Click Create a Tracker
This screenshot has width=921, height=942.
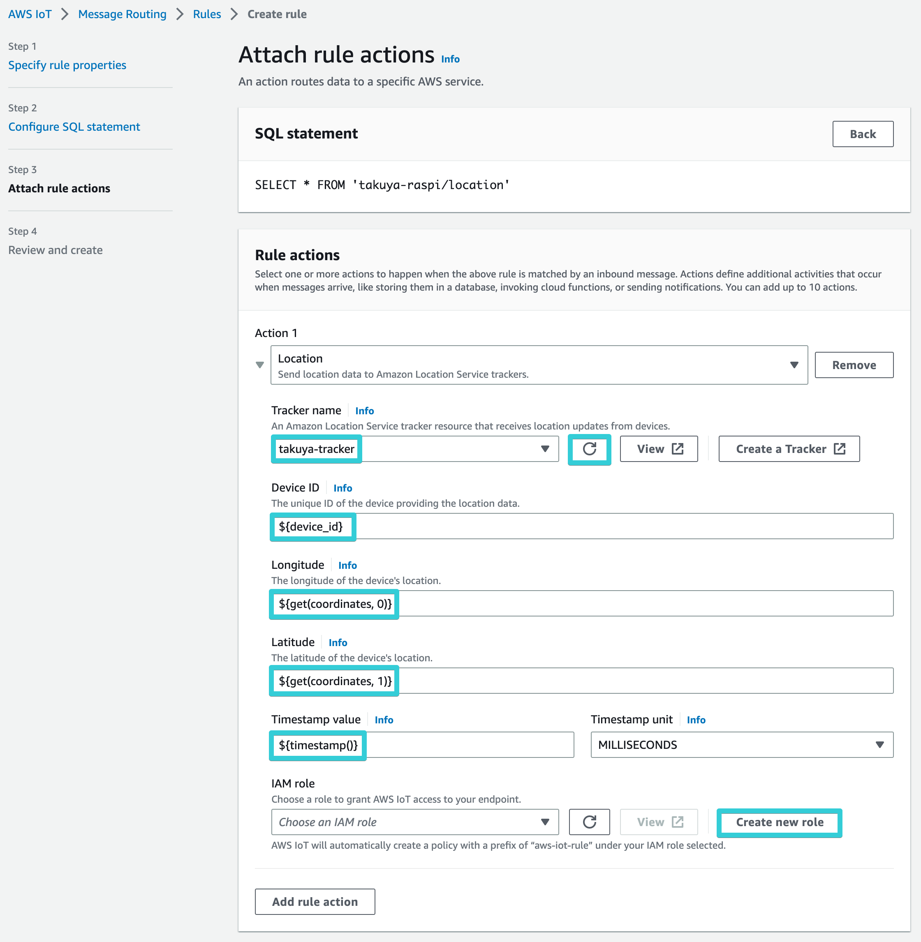(789, 448)
